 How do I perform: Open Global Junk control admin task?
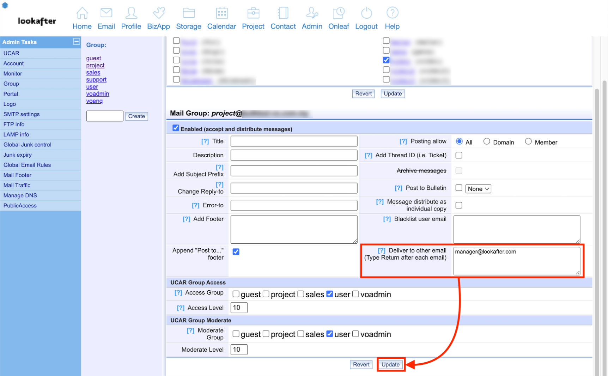coord(27,145)
